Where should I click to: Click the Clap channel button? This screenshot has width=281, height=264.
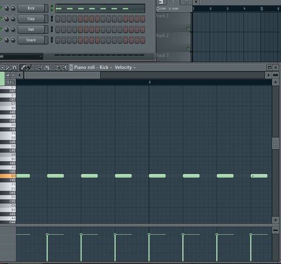31,19
